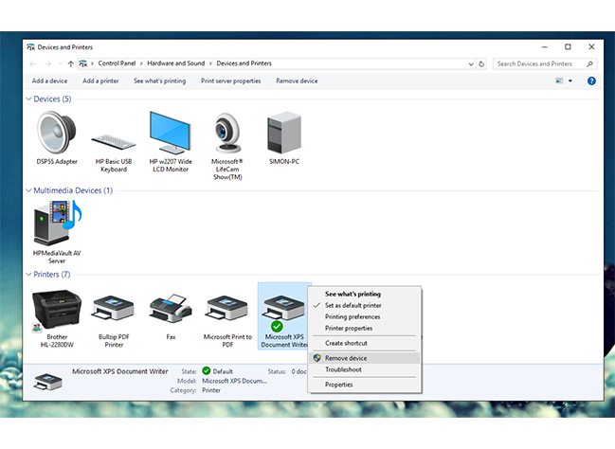Viewport: 615px width, 449px height.
Task: Click the Microsoft XPS Docum... model value
Action: tap(234, 381)
